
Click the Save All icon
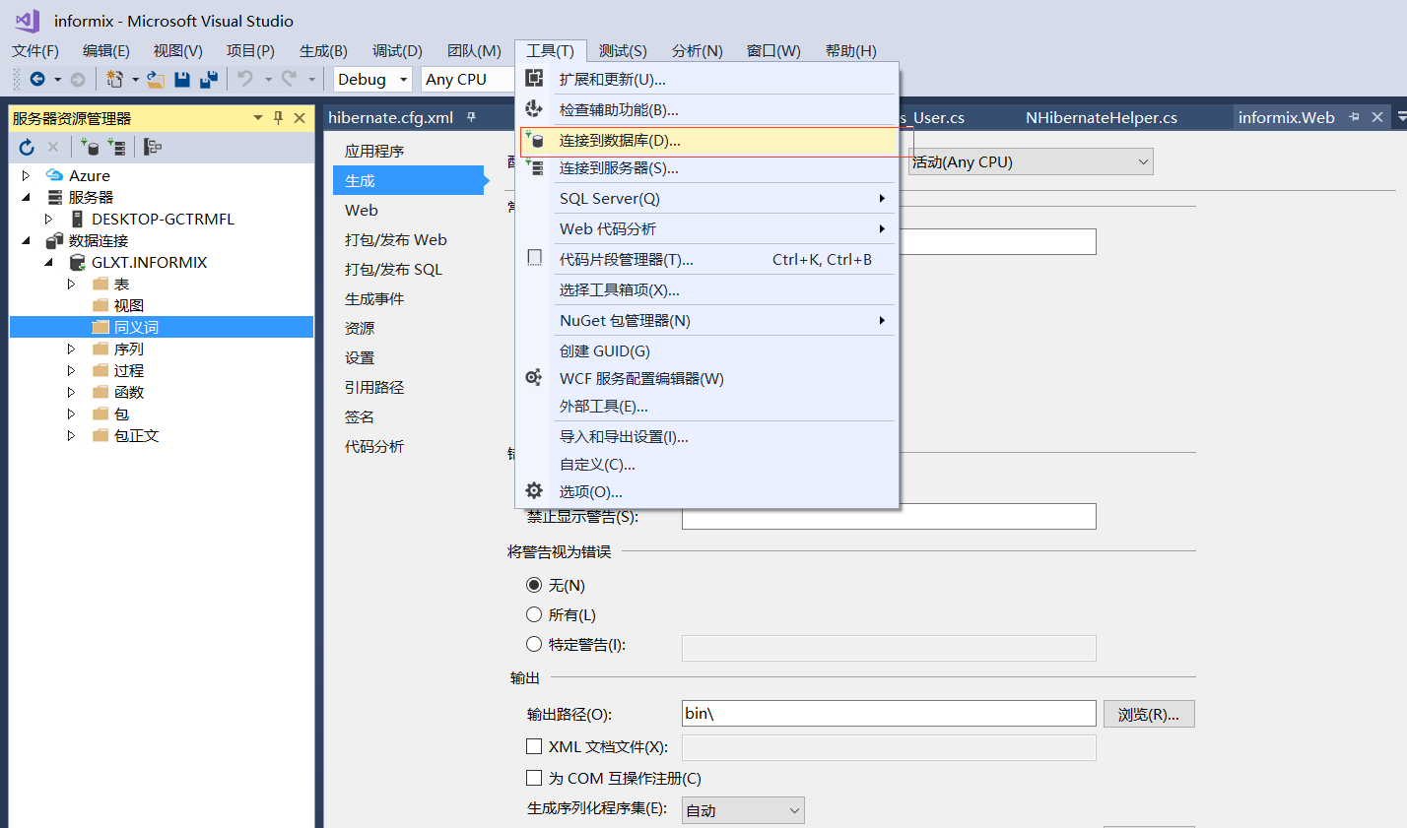(x=209, y=79)
